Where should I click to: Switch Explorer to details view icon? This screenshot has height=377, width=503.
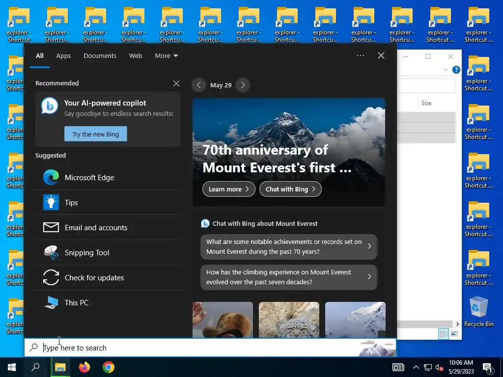click(x=444, y=334)
